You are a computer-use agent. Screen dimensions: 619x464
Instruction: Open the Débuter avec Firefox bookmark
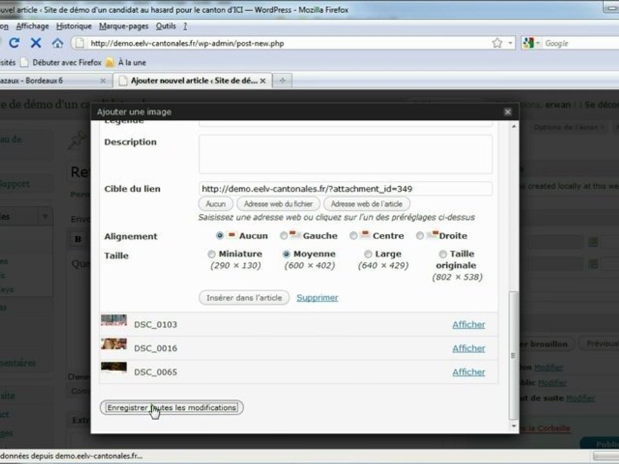click(x=61, y=63)
